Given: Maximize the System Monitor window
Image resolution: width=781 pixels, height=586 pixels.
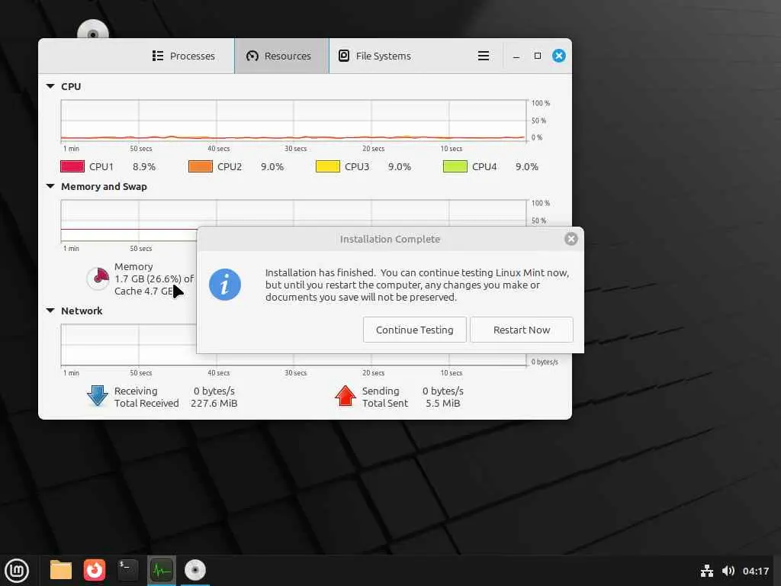Looking at the screenshot, I should (x=538, y=56).
